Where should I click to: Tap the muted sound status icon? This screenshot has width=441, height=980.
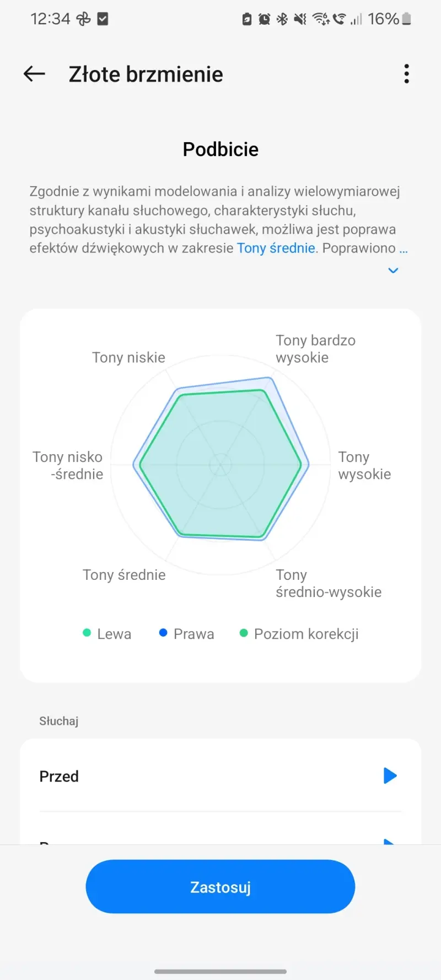[300, 19]
